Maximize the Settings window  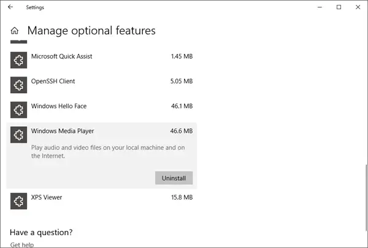(339, 7)
